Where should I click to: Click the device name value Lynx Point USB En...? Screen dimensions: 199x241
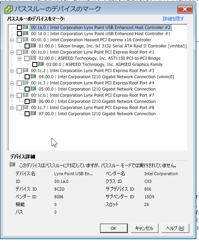point(74,174)
